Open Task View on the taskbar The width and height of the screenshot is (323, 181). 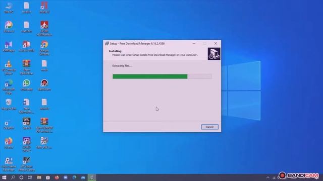[30, 177]
